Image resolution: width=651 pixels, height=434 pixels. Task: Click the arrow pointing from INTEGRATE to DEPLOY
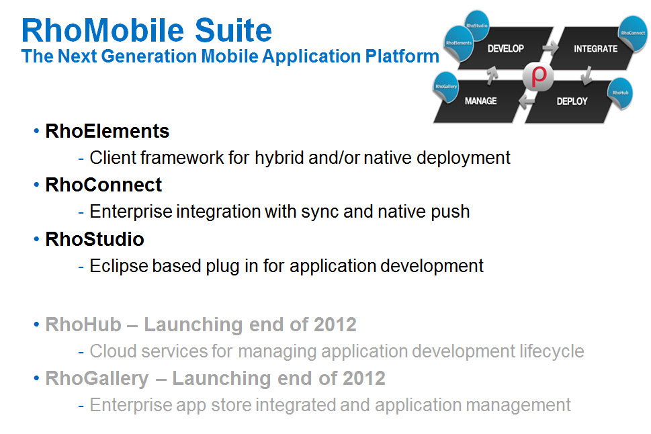(x=587, y=76)
